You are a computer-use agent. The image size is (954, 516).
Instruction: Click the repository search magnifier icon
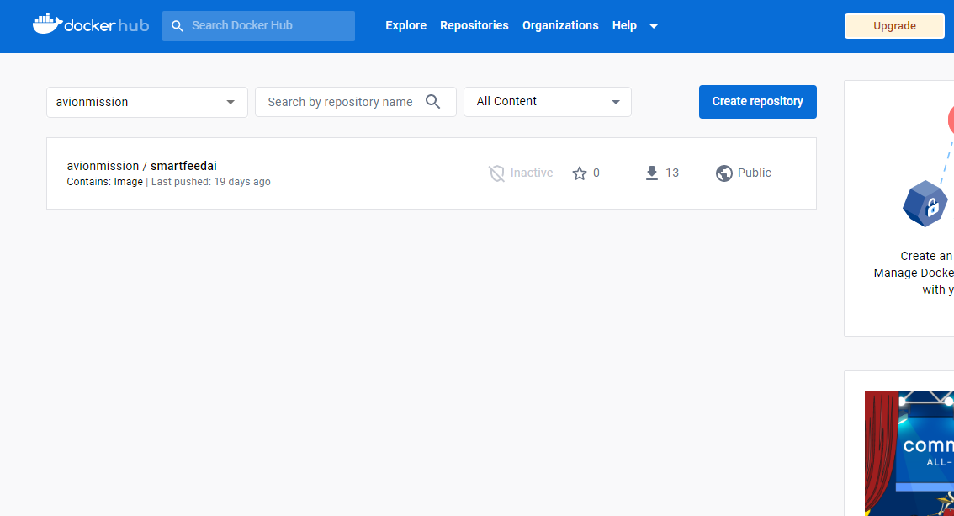433,101
